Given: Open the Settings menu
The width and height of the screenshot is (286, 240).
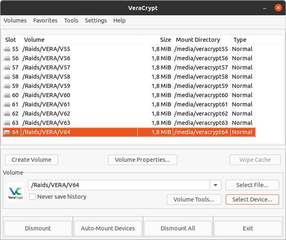Looking at the screenshot, I should [96, 20].
